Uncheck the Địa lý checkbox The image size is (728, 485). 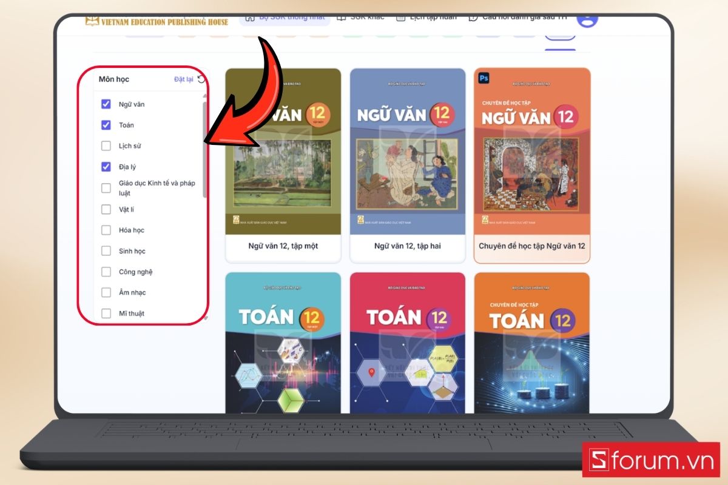point(106,167)
